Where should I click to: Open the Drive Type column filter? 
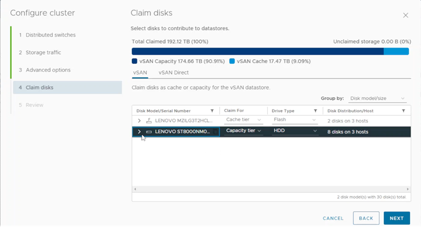tap(315, 111)
